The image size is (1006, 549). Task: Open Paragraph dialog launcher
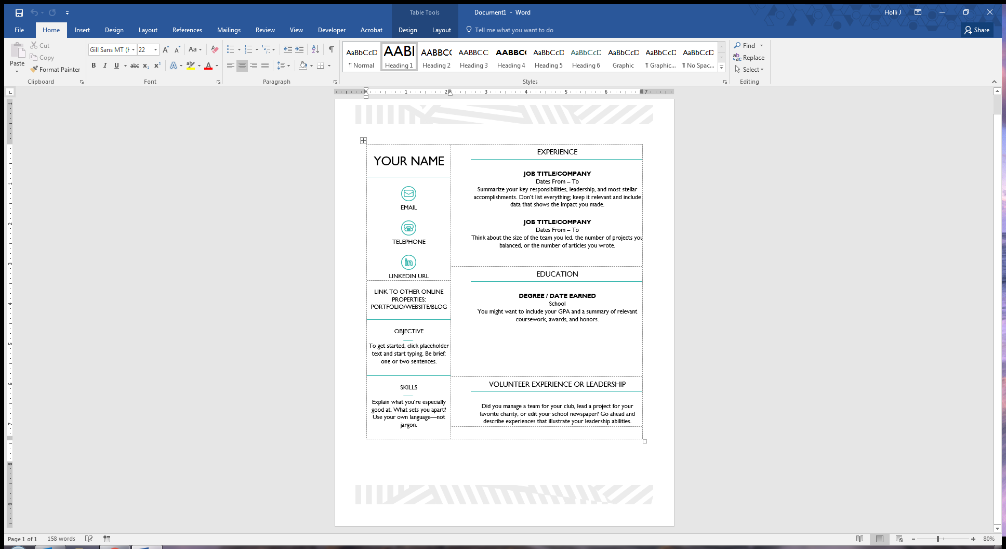[x=335, y=82]
